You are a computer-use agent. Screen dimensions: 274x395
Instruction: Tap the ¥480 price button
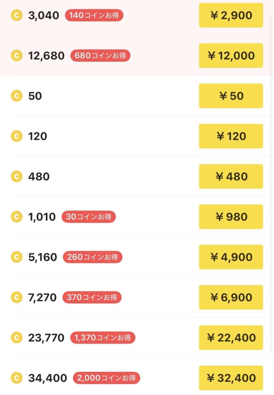pyautogui.click(x=231, y=176)
